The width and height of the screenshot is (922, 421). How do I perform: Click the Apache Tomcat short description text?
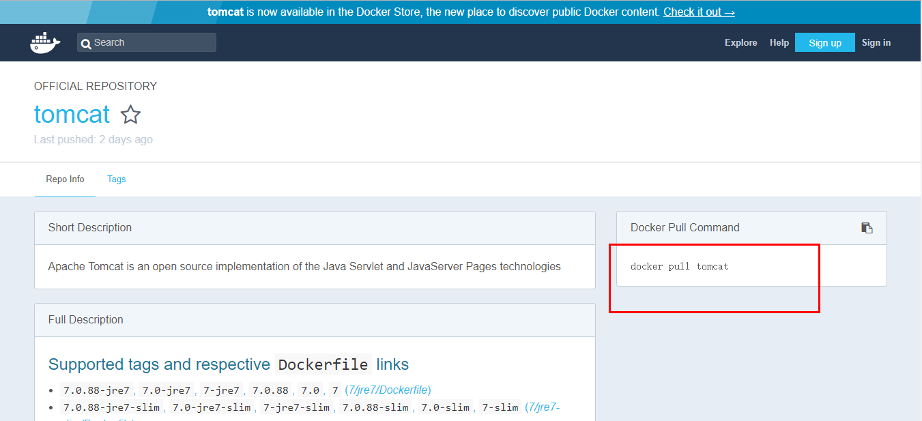point(304,266)
